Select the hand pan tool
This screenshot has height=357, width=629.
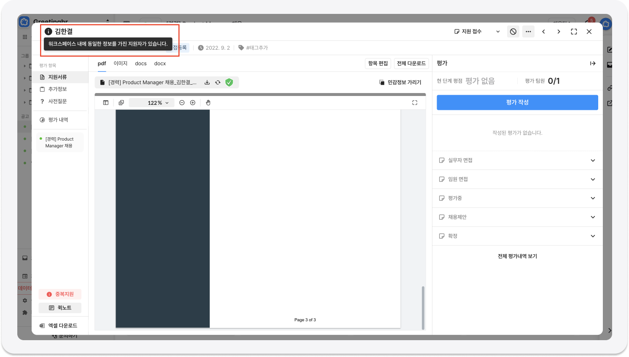click(x=208, y=103)
